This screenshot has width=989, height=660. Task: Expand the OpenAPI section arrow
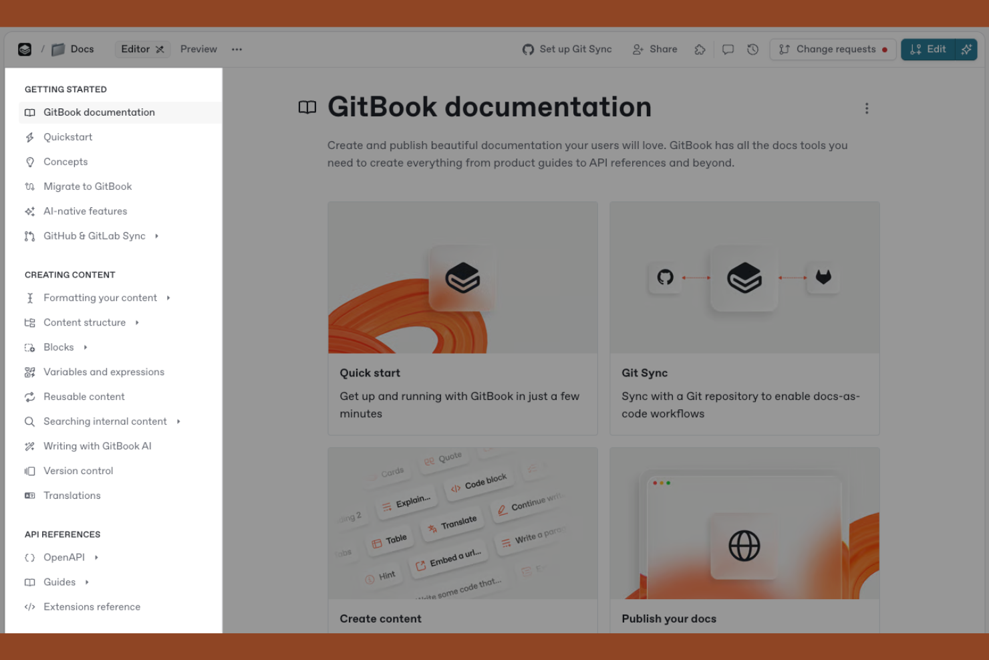(96, 558)
